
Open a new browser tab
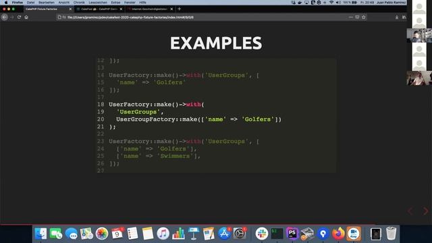pyautogui.click(x=179, y=9)
